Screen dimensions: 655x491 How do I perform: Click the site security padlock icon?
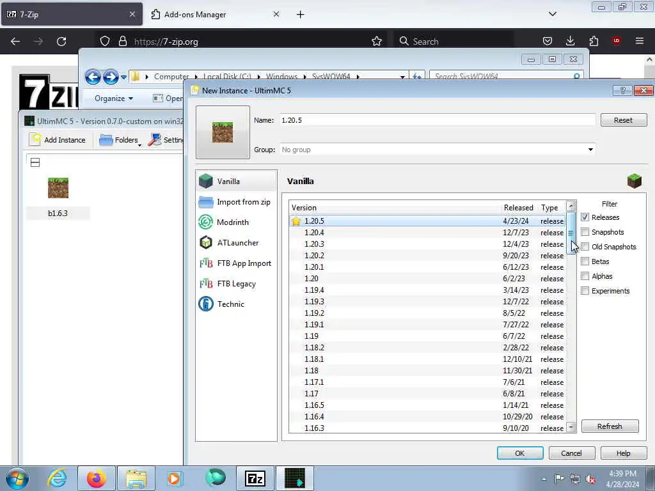[122, 42]
